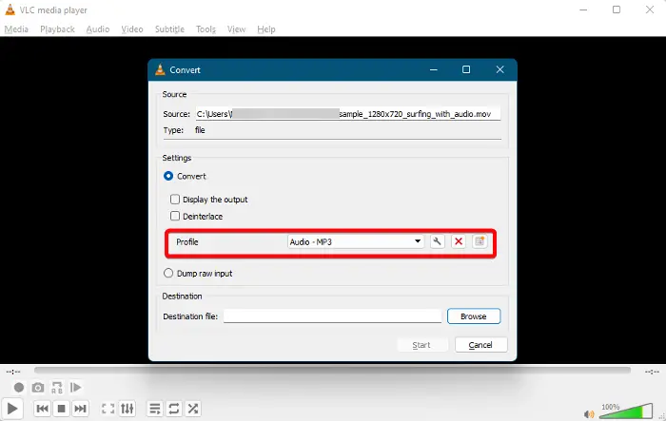The image size is (666, 421).
Task: Toggle the shuffle random icon
Action: click(193, 409)
